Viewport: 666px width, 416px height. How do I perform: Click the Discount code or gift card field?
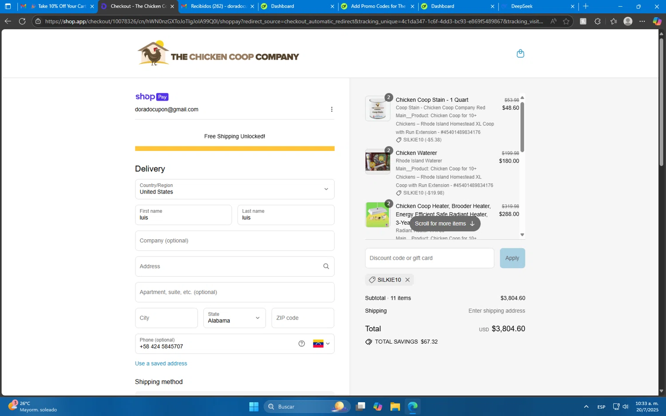pos(429,258)
